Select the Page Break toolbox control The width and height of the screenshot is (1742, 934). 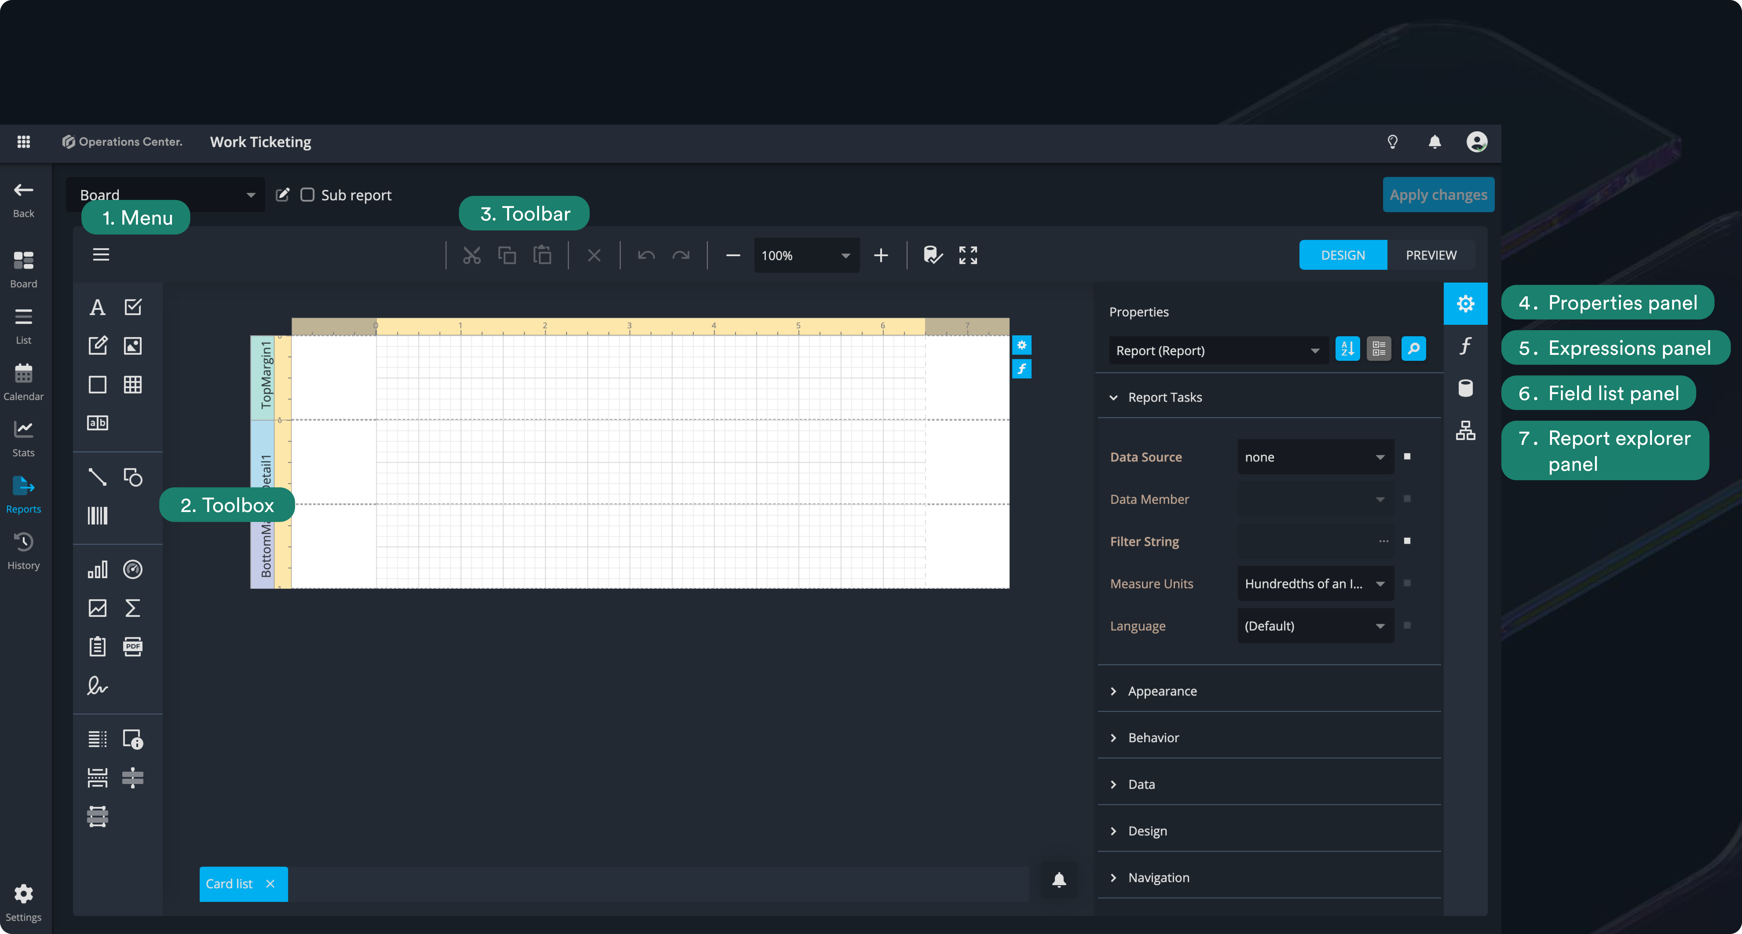click(97, 778)
